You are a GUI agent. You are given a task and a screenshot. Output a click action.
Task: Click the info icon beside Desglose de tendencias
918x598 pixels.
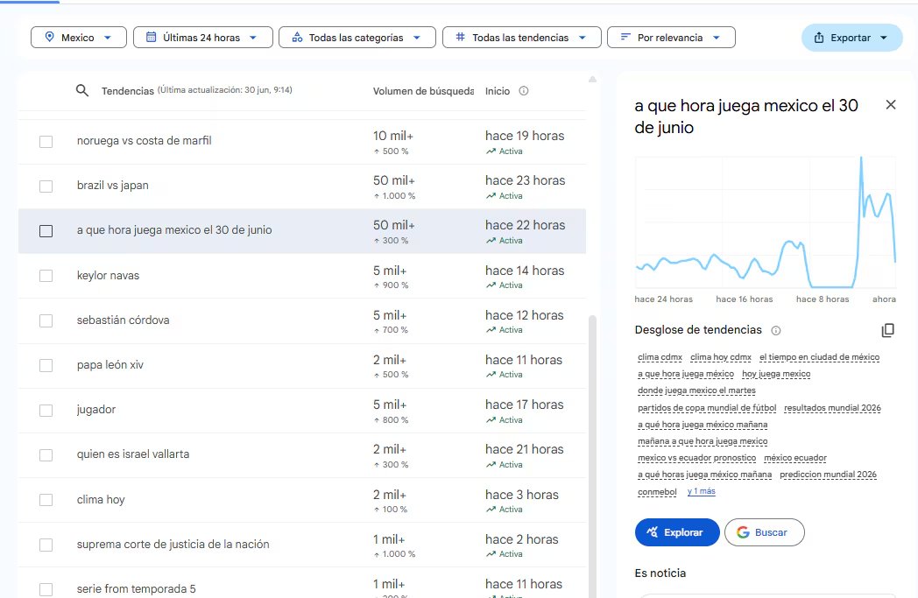(776, 331)
